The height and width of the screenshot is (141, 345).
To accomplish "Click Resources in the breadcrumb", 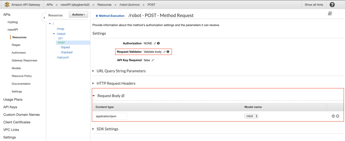I will [x=104, y=5].
